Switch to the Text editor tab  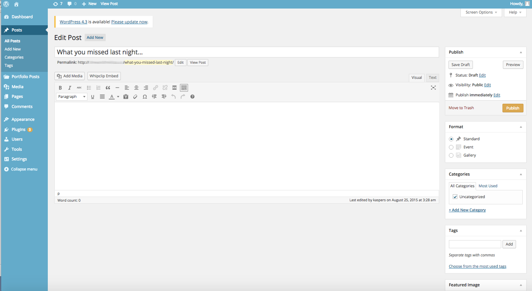433,78
